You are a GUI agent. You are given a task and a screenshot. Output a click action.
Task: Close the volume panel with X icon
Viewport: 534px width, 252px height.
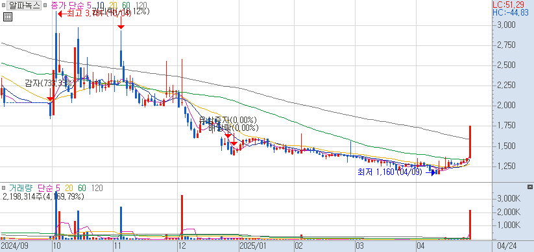click(529, 187)
